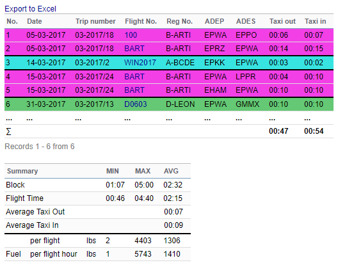
Task: Open BART flight link in row 2
Action: (134, 48)
